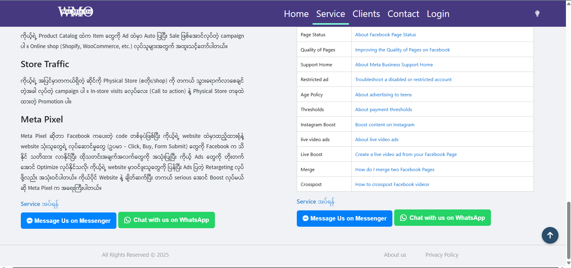This screenshot has width=571, height=268.
Task: Click the scroll-to-top arrow button
Action: click(x=550, y=235)
